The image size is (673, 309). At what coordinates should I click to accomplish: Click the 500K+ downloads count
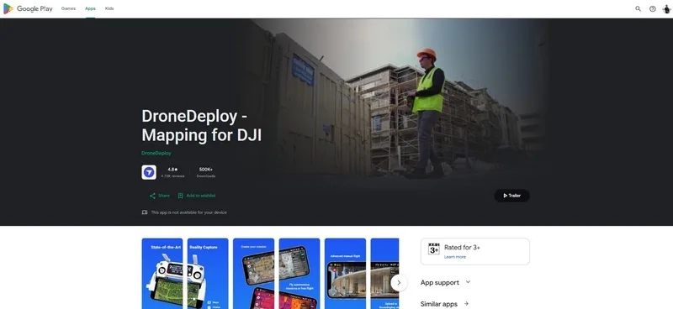coord(206,172)
